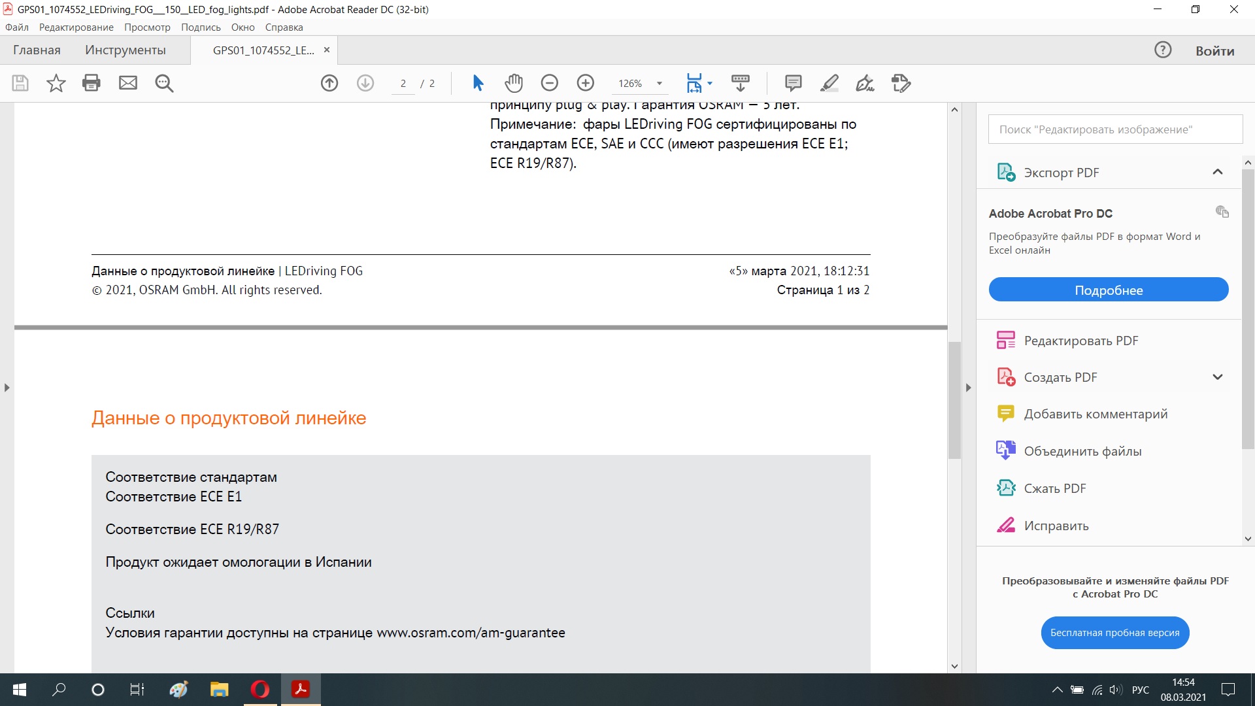Select the hand pan tool
This screenshot has height=706, width=1255.
[x=514, y=83]
